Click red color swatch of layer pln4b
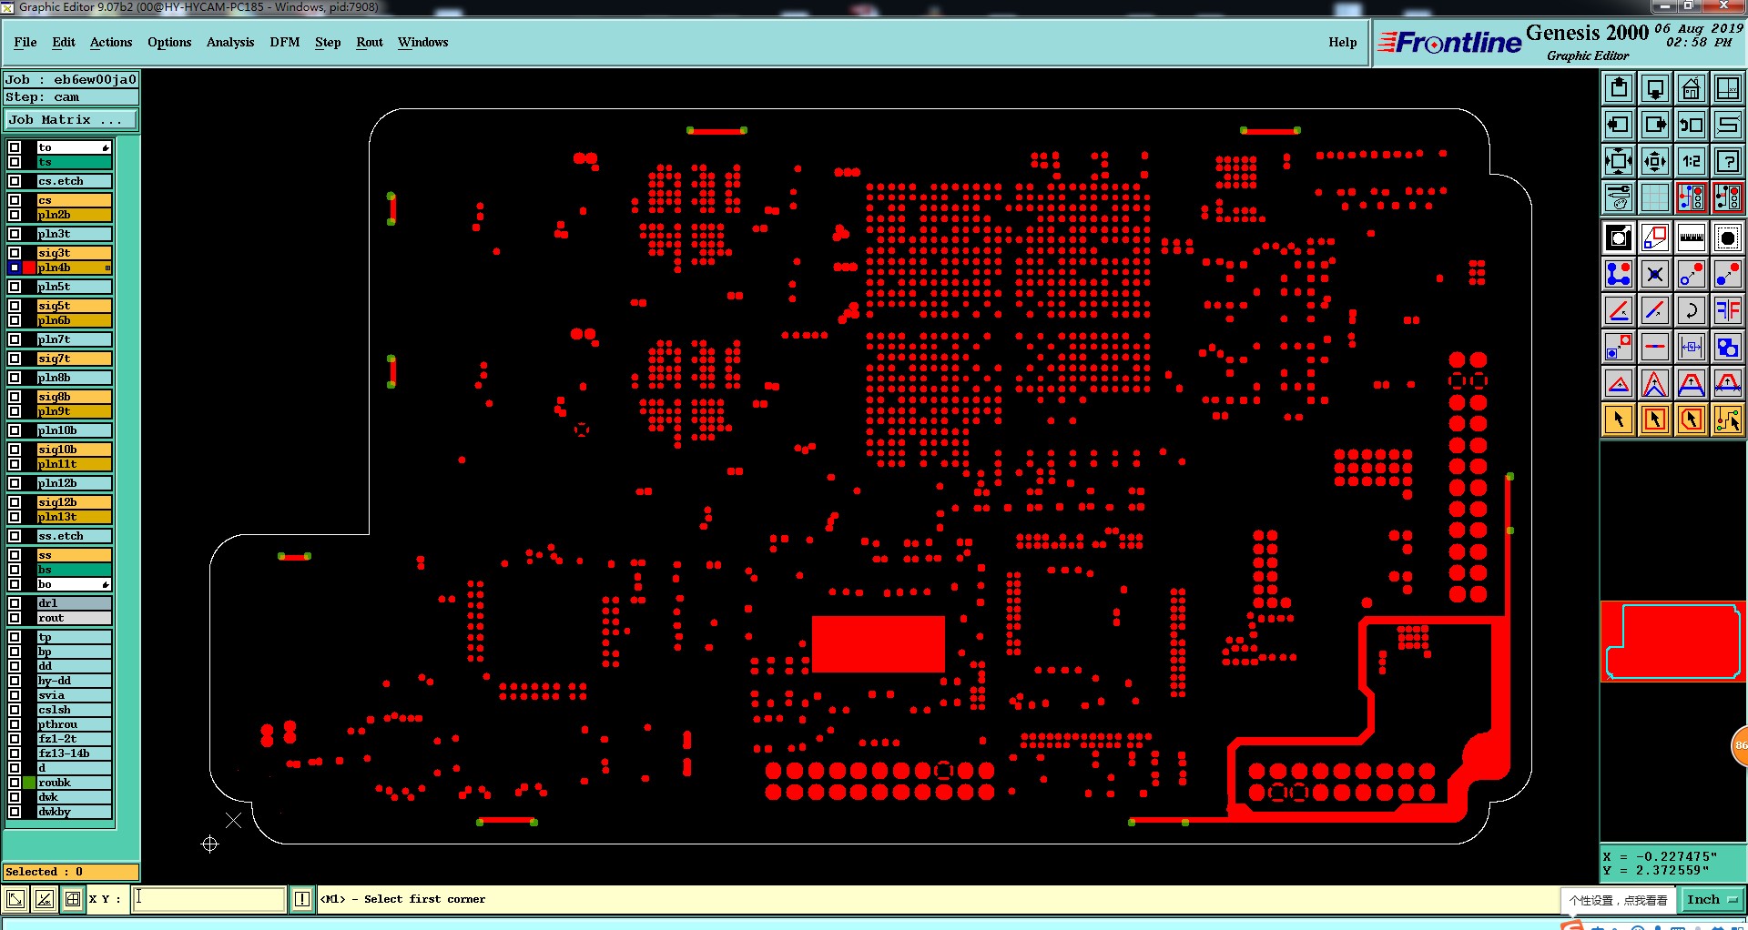 click(x=29, y=268)
